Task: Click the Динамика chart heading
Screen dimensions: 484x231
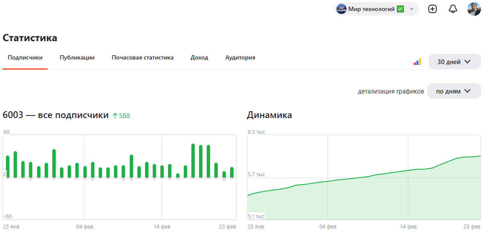Action: (x=270, y=115)
